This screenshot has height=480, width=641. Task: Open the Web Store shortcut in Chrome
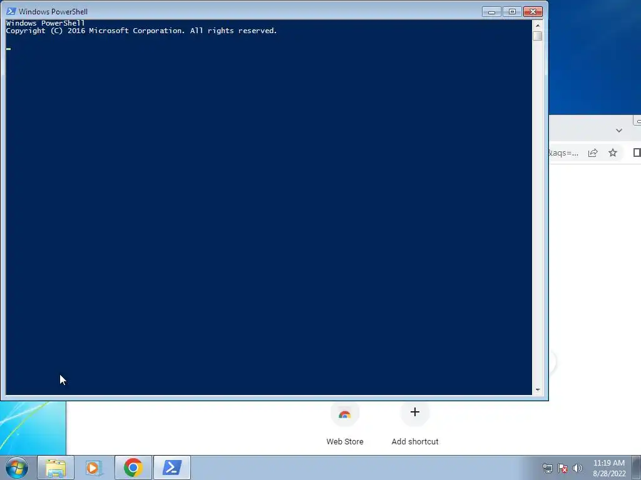pyautogui.click(x=345, y=424)
